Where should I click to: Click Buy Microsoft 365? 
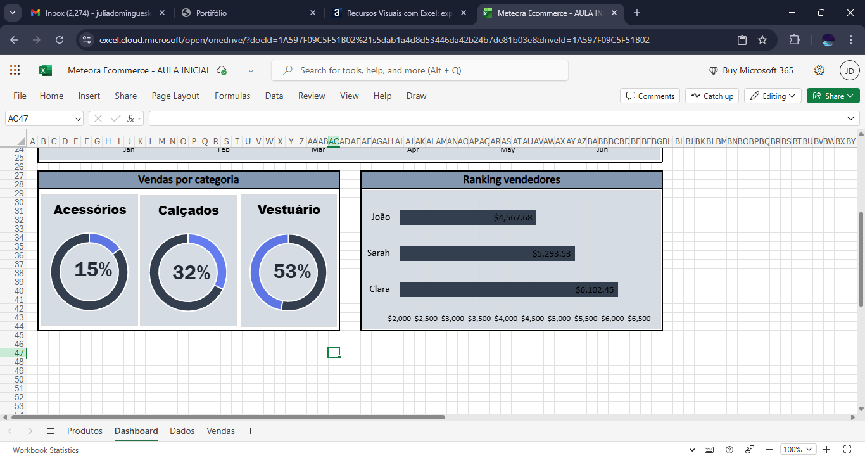751,70
